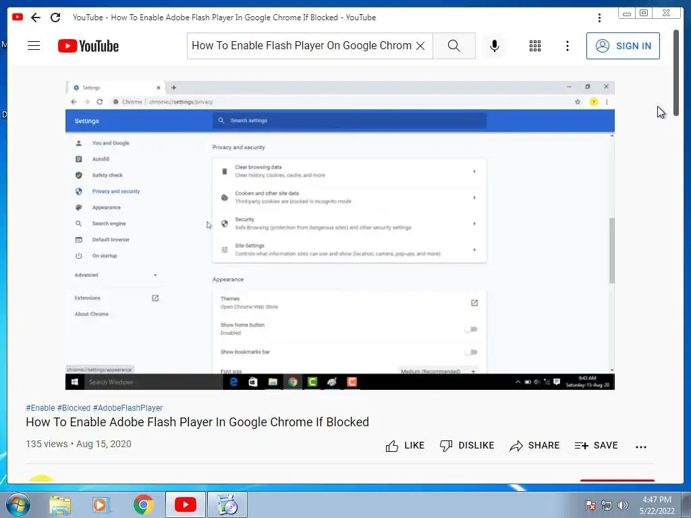Open volume control in system tray

pos(622,505)
